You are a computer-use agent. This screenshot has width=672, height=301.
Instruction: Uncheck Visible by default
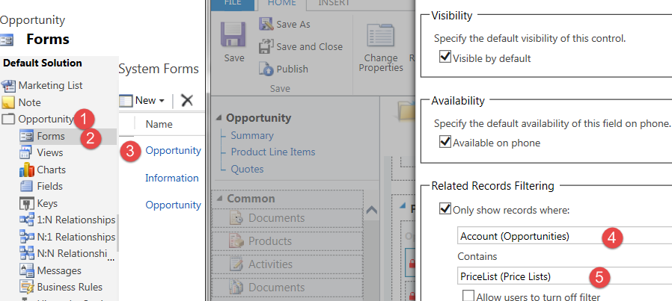445,58
